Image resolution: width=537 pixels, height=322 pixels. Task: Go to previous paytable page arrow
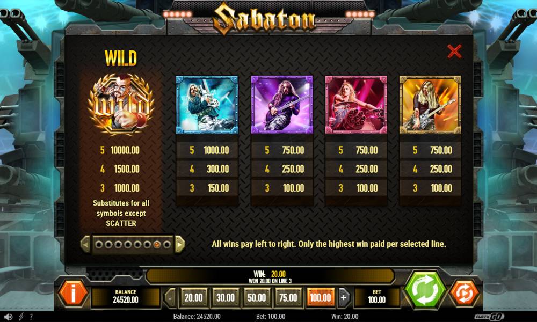click(85, 244)
